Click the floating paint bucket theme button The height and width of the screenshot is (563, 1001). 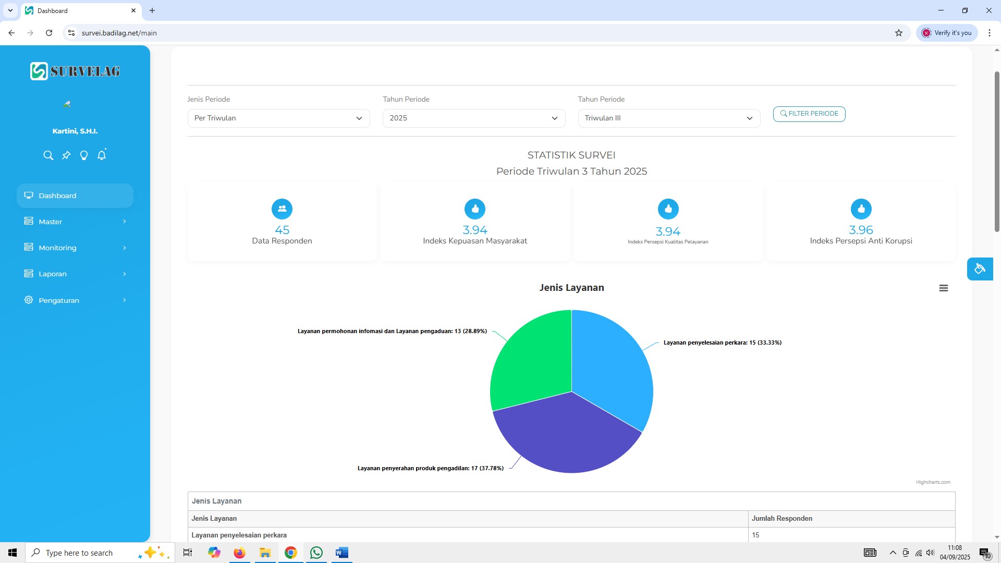980,269
